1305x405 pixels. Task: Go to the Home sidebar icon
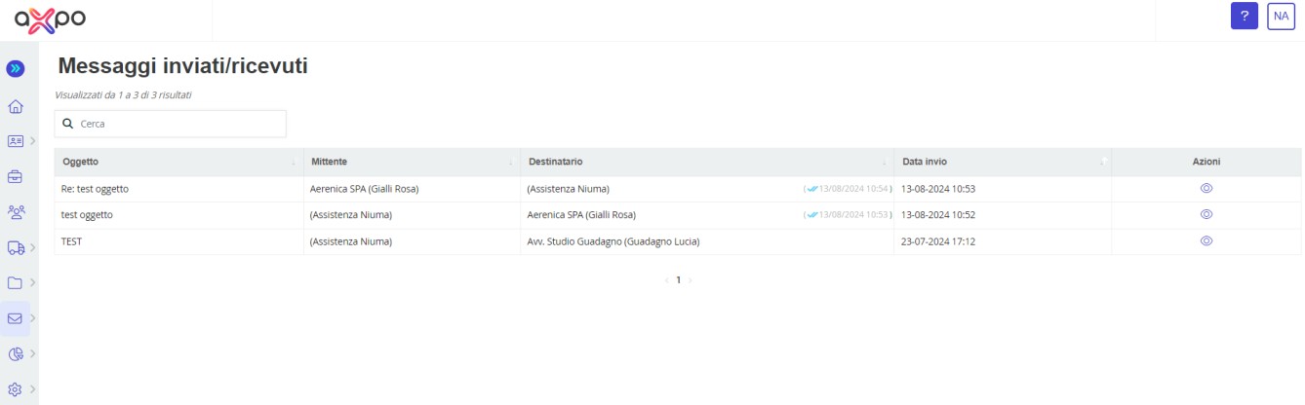[x=16, y=106]
